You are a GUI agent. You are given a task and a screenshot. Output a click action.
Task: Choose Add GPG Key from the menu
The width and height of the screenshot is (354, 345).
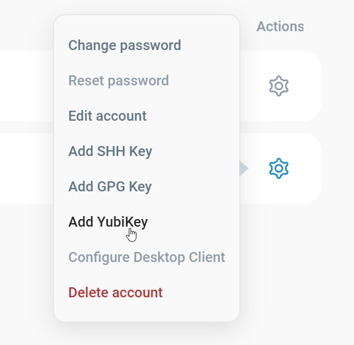[110, 187]
